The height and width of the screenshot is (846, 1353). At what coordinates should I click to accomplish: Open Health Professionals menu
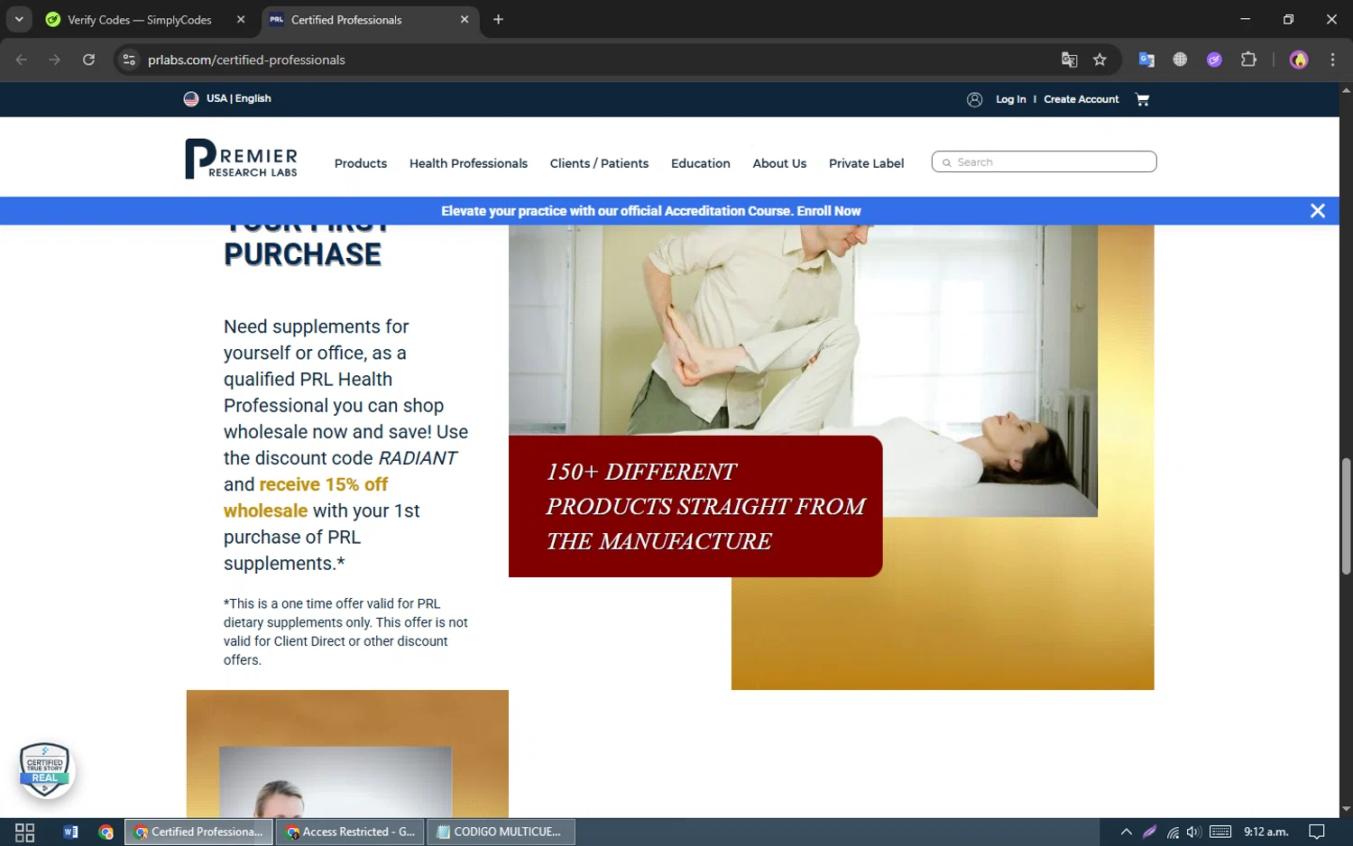[x=468, y=163]
